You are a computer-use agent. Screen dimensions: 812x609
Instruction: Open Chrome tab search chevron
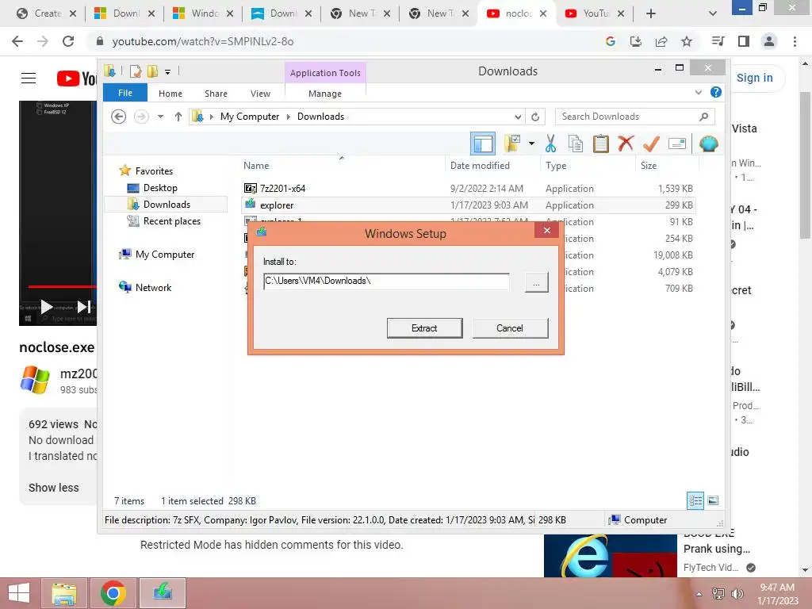(713, 13)
